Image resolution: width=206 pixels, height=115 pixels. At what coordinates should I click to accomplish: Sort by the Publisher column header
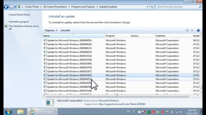pyautogui.click(x=173, y=36)
